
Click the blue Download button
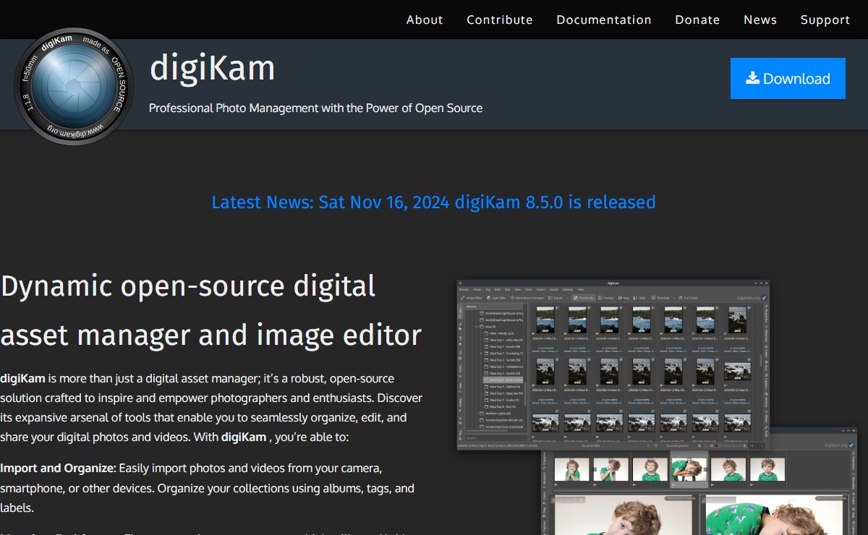pyautogui.click(x=788, y=78)
